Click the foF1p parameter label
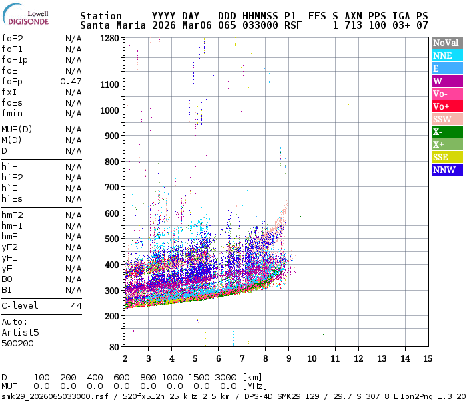The image size is (467, 401). point(15,60)
